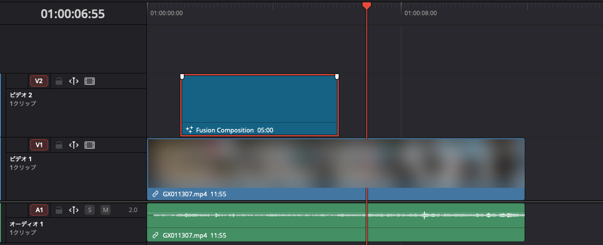Toggle auto track selector on V1
603x245 pixels.
pyautogui.click(x=74, y=145)
